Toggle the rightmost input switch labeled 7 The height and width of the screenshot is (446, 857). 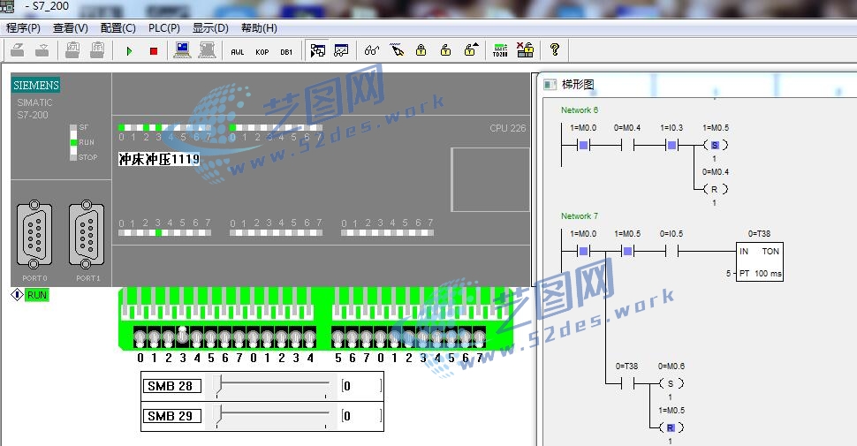point(480,338)
